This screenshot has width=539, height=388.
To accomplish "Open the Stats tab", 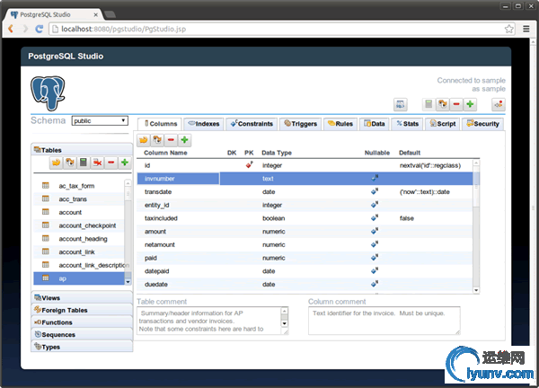I will 407,124.
